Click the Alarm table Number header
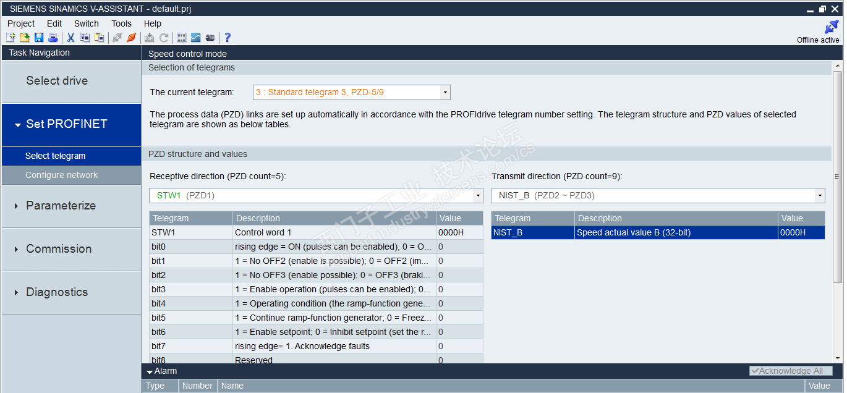The height and width of the screenshot is (393, 847). [x=198, y=386]
